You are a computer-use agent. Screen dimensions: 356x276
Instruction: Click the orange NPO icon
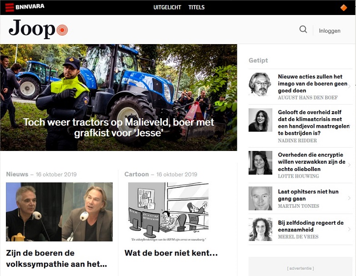coord(344,7)
